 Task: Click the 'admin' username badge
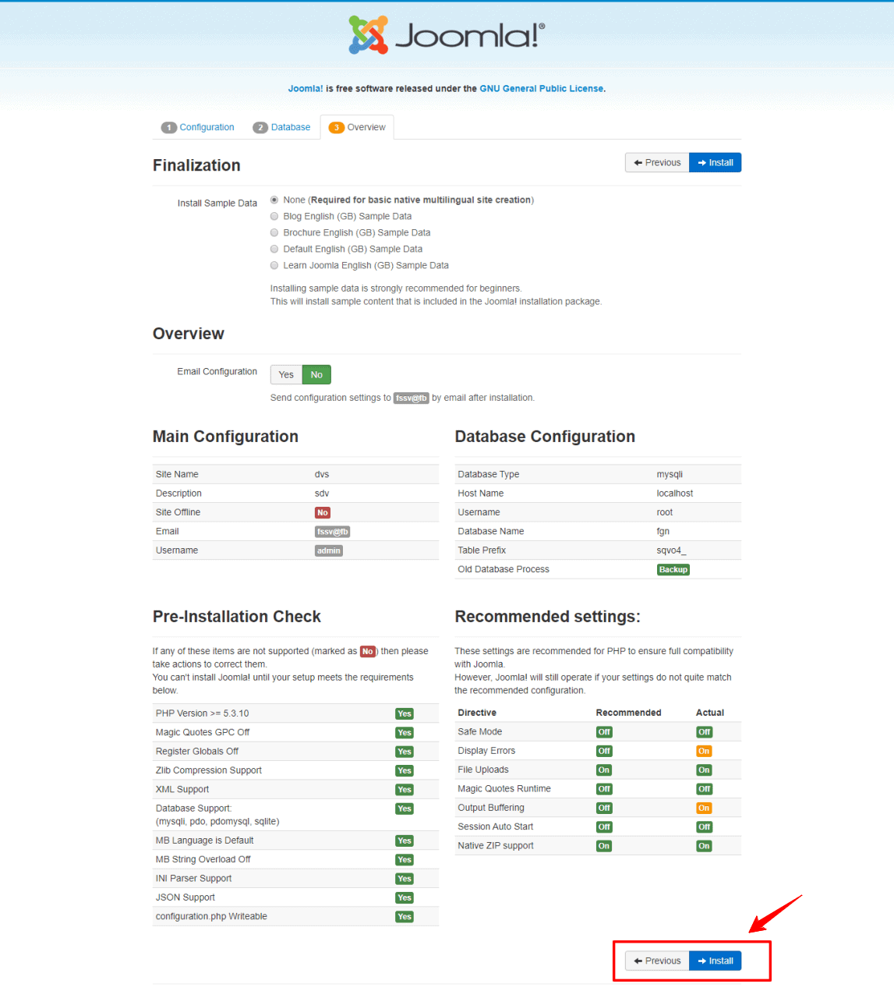(x=329, y=551)
